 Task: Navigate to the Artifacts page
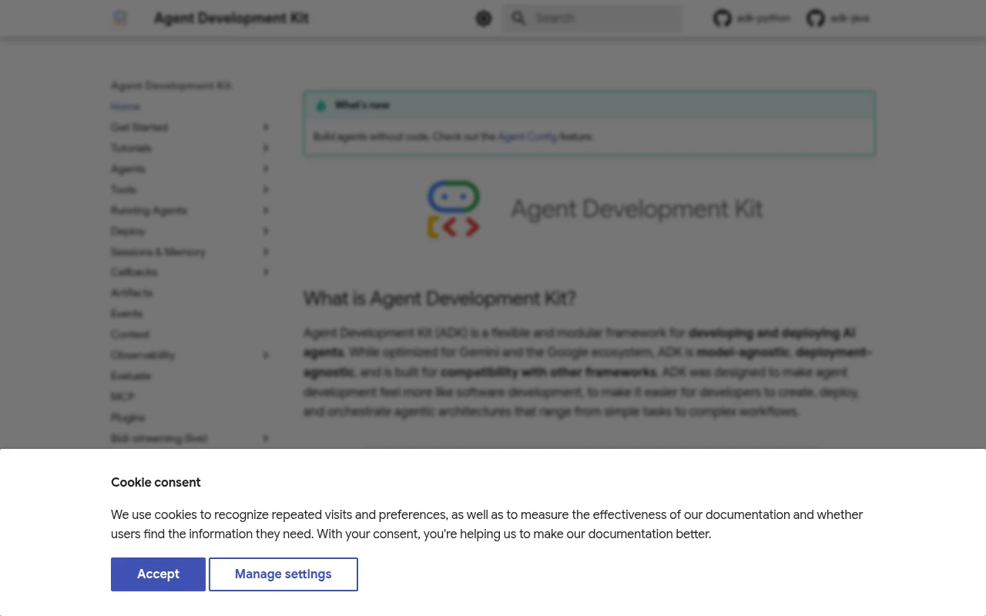[132, 293]
